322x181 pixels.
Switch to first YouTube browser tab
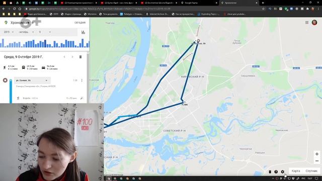[78, 3]
